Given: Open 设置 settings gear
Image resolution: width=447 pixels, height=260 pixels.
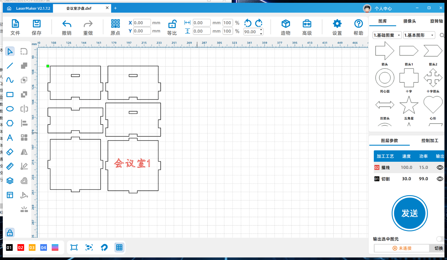Looking at the screenshot, I should point(337,24).
